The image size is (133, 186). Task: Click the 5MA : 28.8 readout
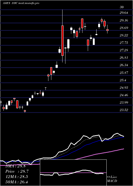15,166
